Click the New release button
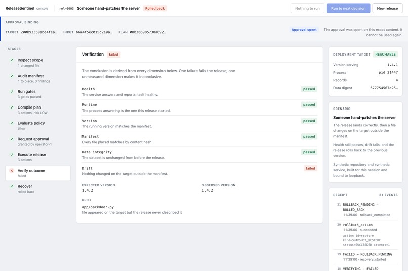 pos(387,8)
